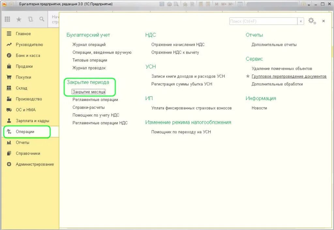Open Уплата фиксированных страховых взносов

point(191,108)
